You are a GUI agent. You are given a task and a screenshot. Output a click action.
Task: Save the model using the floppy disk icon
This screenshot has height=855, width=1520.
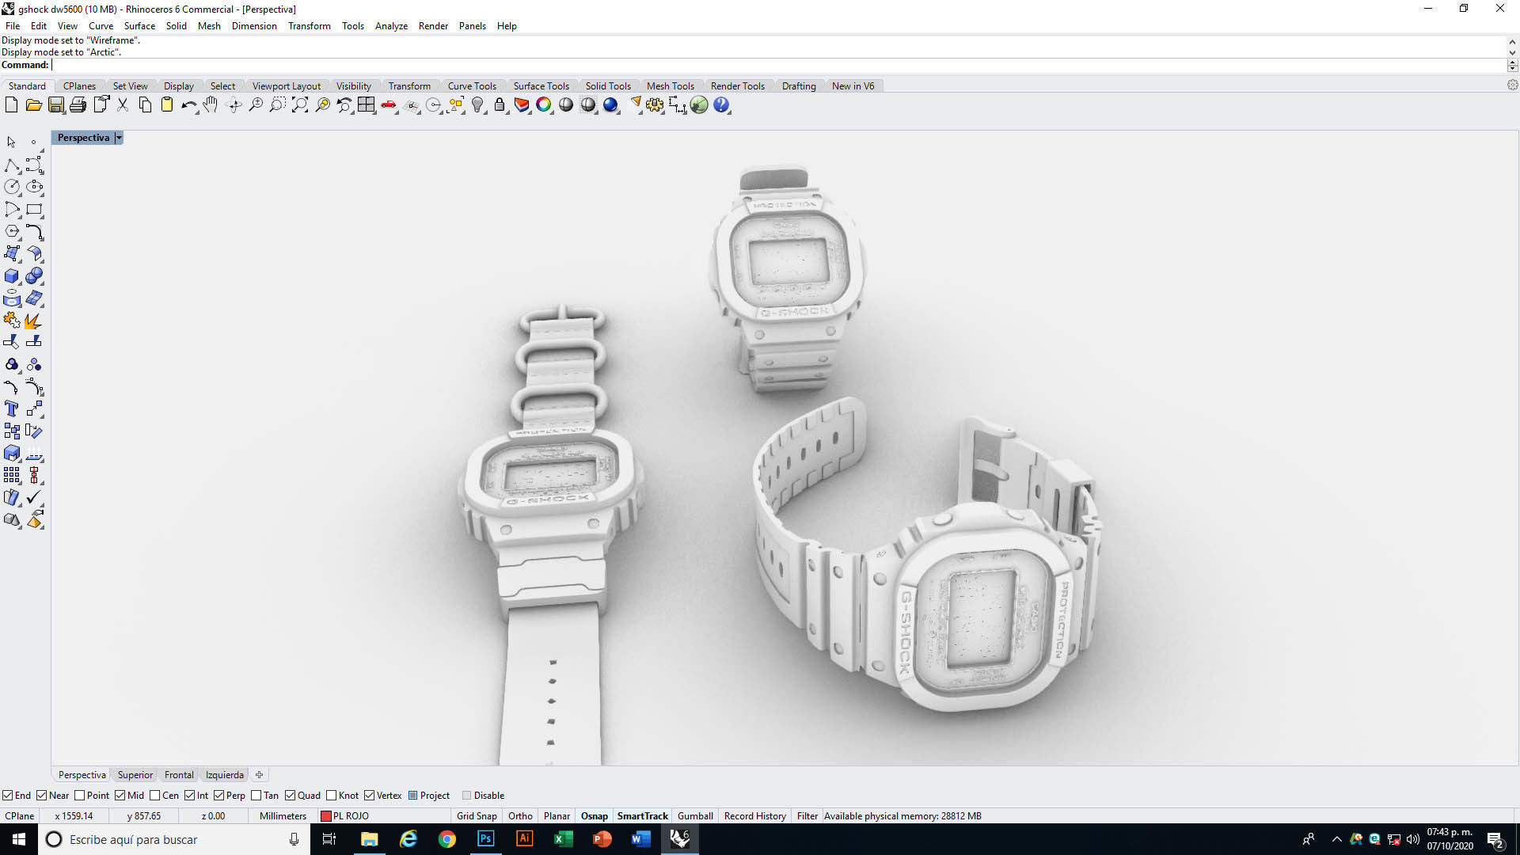click(55, 105)
